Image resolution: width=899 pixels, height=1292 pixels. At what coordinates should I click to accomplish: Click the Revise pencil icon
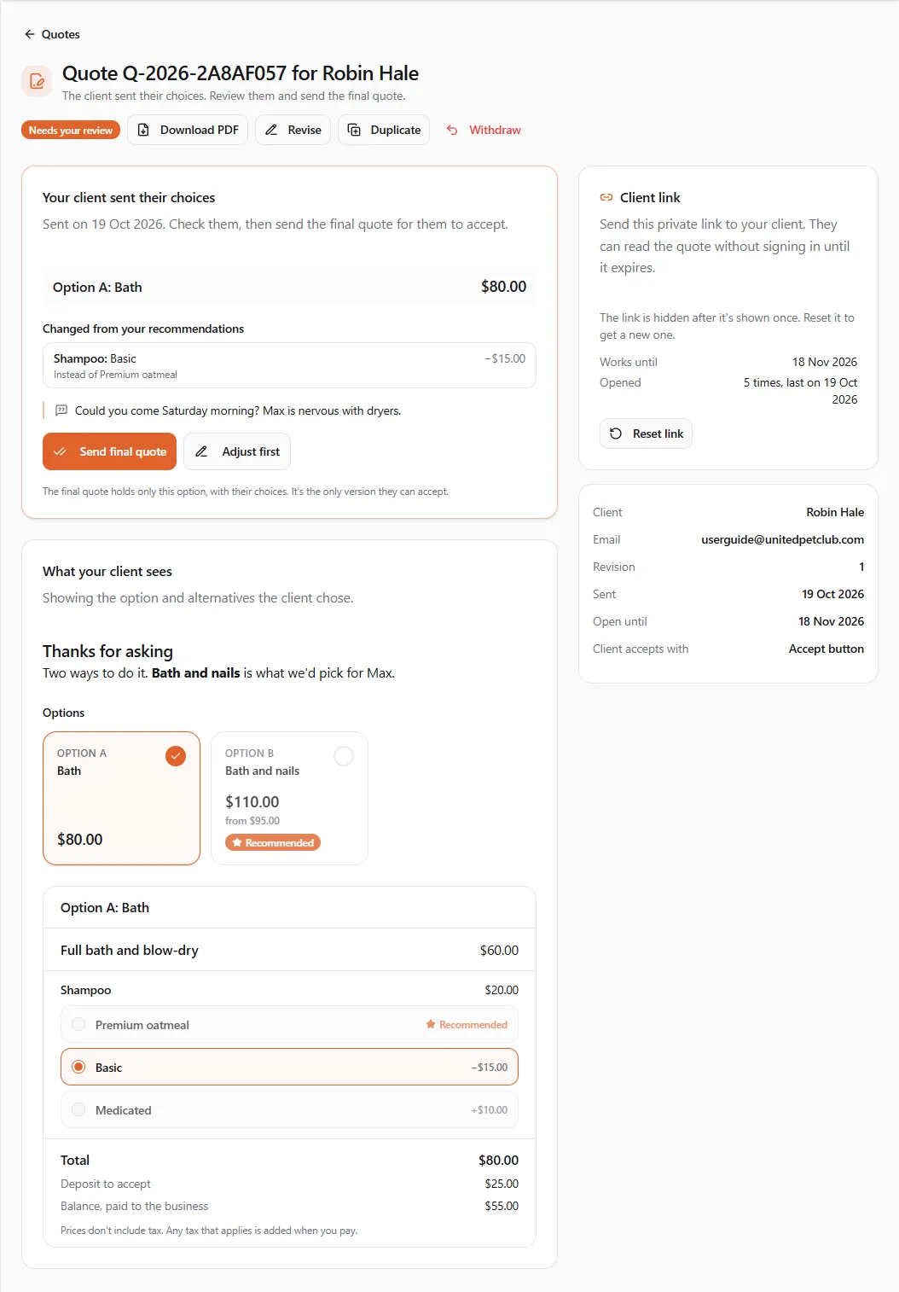click(x=271, y=130)
